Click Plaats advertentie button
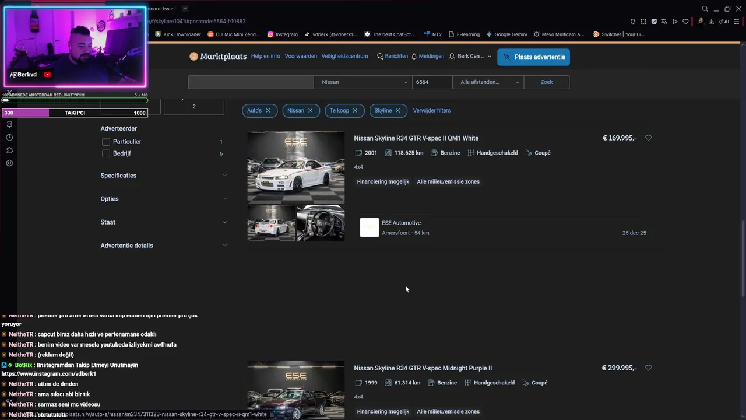Viewport: 746px width, 420px height. tap(534, 57)
